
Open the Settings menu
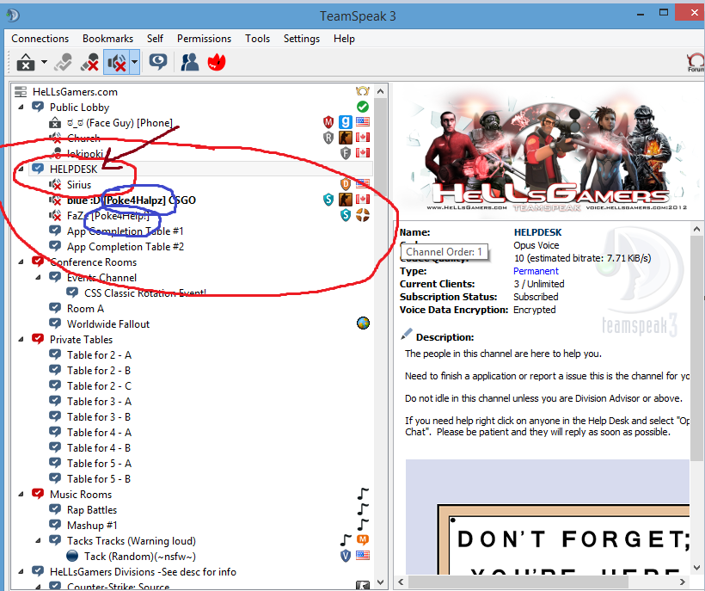point(302,39)
